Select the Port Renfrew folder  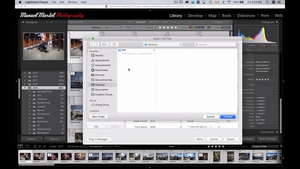(x=44, y=114)
